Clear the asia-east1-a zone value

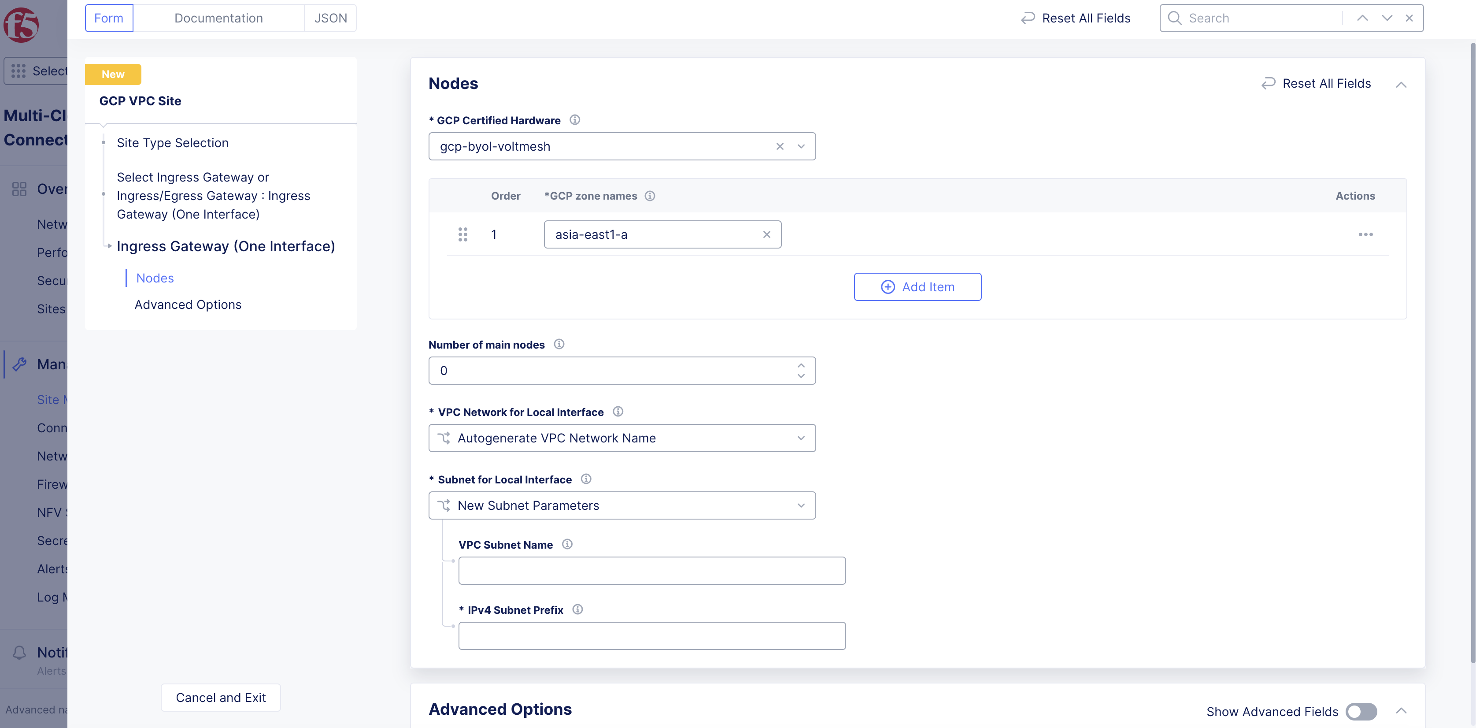(x=767, y=234)
